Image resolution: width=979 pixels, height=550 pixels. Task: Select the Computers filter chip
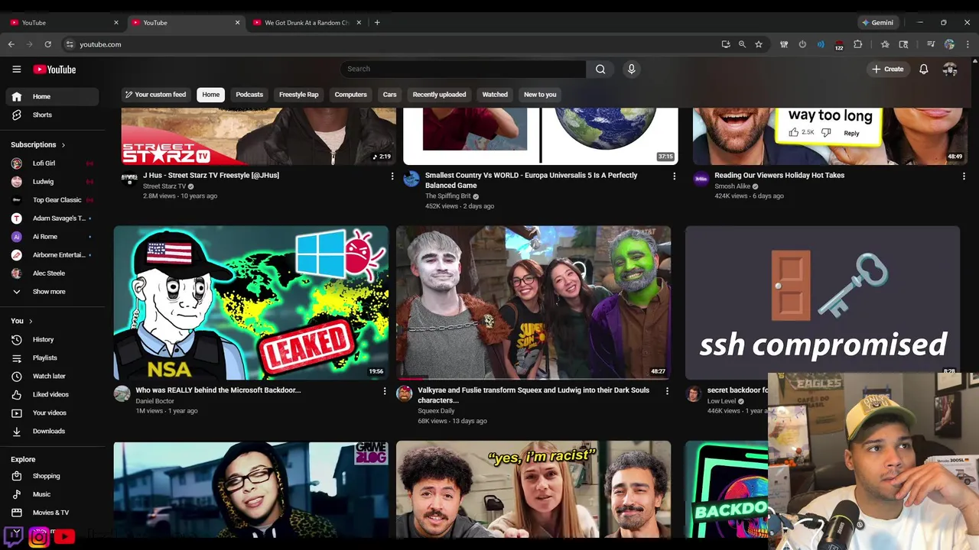coord(350,95)
